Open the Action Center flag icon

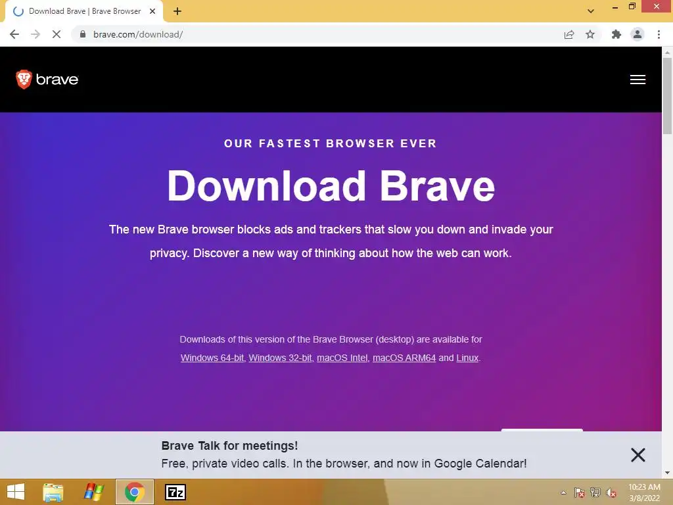(580, 493)
